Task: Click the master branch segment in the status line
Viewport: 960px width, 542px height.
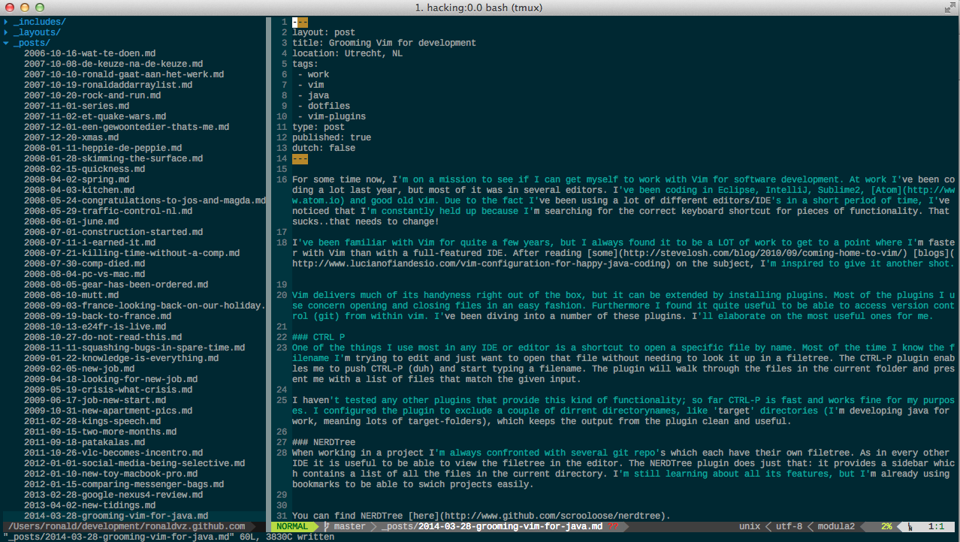Action: tap(350, 526)
